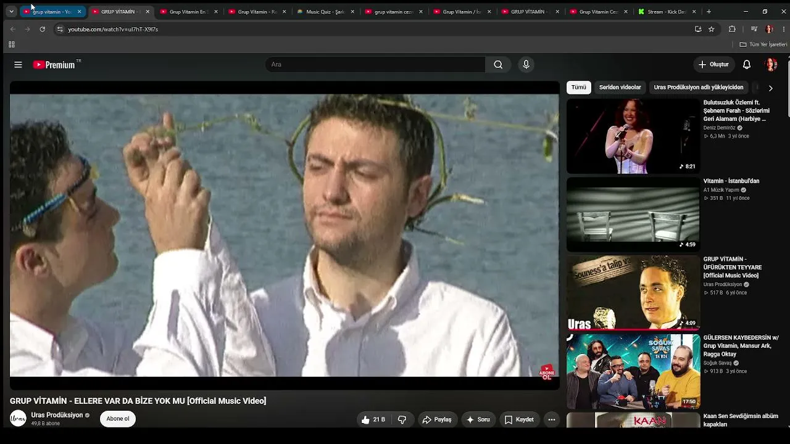The width and height of the screenshot is (790, 444).
Task: Open the Şebnem Ferah concert thumbnail
Action: (633, 136)
